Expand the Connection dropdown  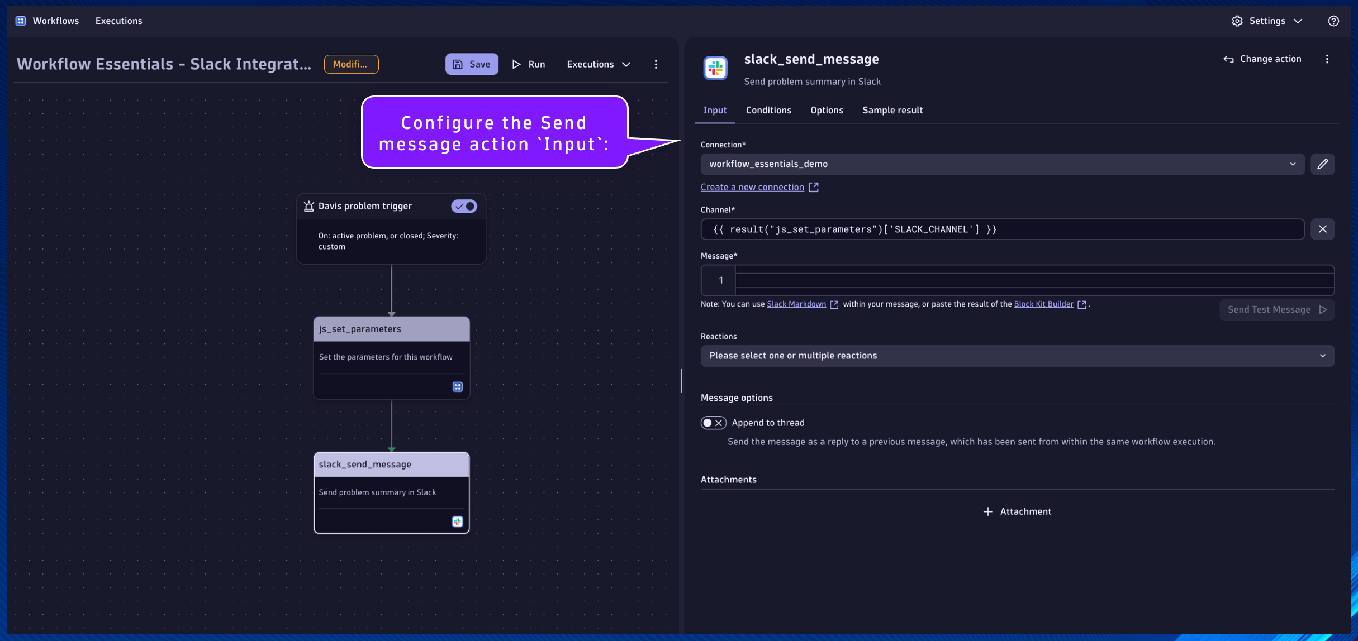tap(1002, 164)
